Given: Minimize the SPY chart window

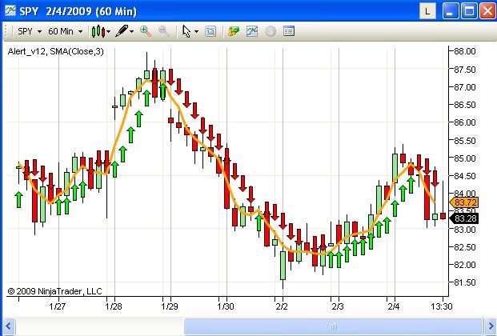Looking at the screenshot, I should 450,12.
